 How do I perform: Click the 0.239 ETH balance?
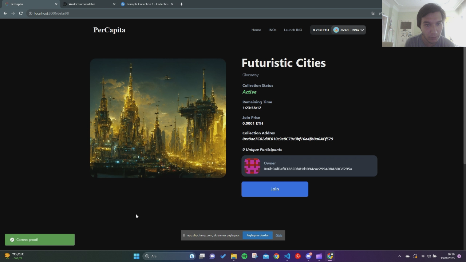[x=321, y=30]
